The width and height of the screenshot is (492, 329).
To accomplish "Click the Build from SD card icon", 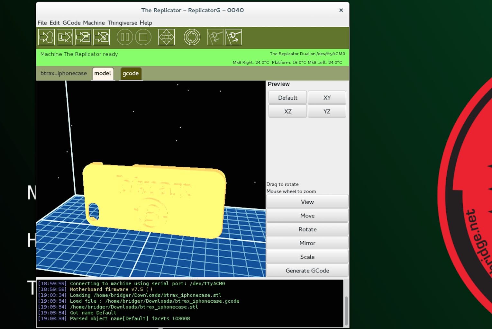I will [65, 37].
